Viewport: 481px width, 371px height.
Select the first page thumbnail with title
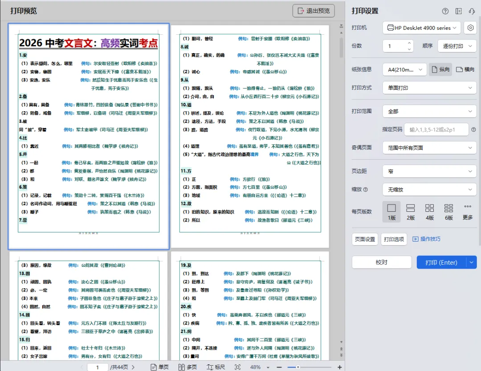coord(89,136)
